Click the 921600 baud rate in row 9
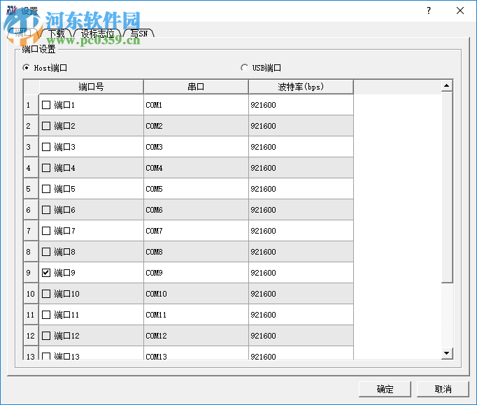The image size is (477, 405). (x=301, y=273)
